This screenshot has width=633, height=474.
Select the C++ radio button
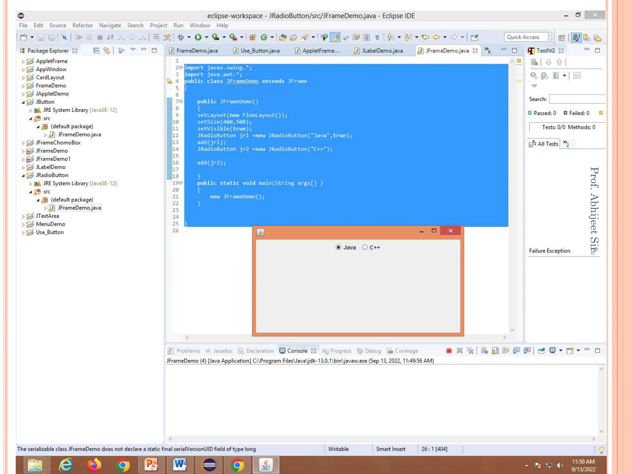pos(365,247)
